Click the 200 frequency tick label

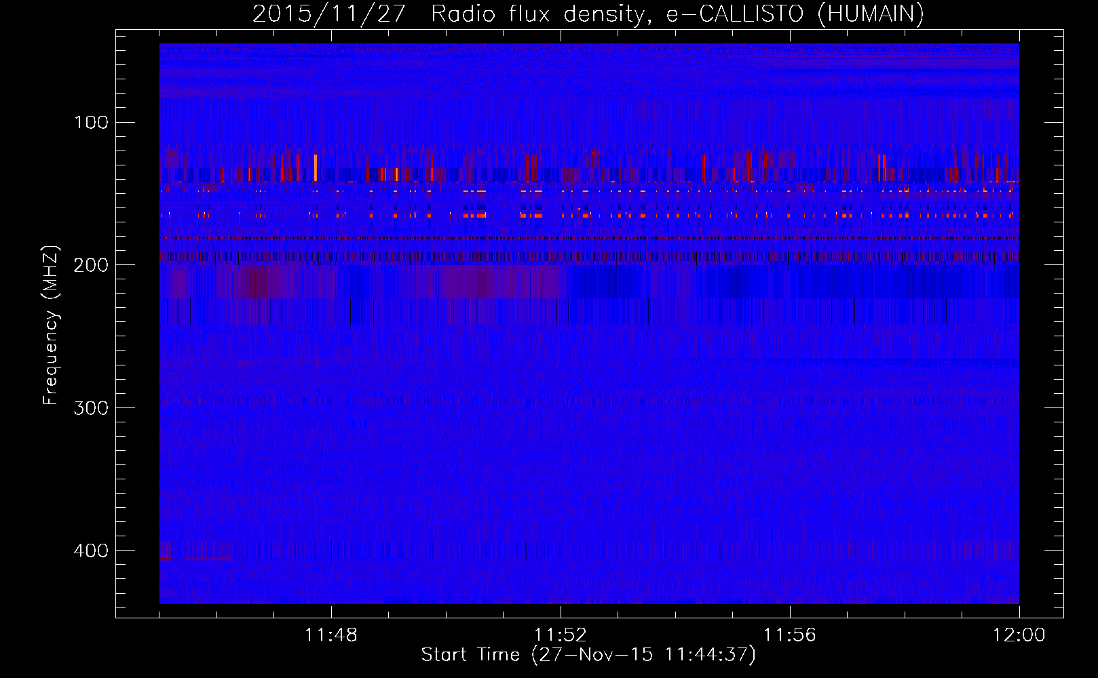coord(91,265)
